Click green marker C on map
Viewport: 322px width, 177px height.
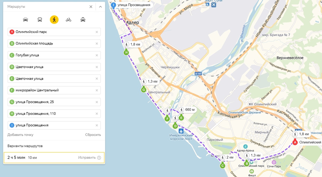tap(222, 165)
